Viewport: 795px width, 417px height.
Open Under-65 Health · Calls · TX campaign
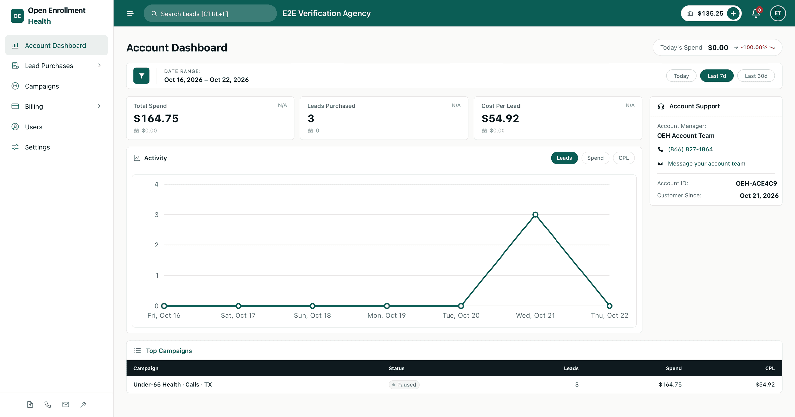[x=173, y=384]
